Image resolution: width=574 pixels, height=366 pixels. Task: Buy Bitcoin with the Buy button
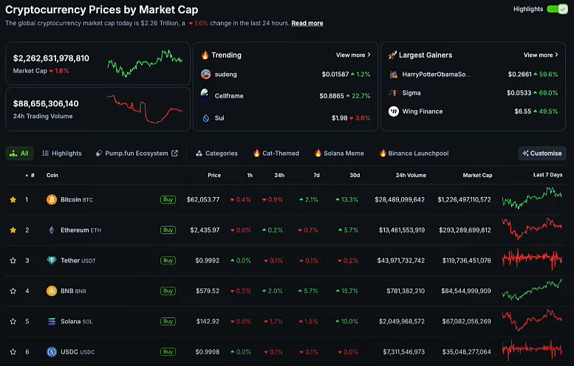168,200
